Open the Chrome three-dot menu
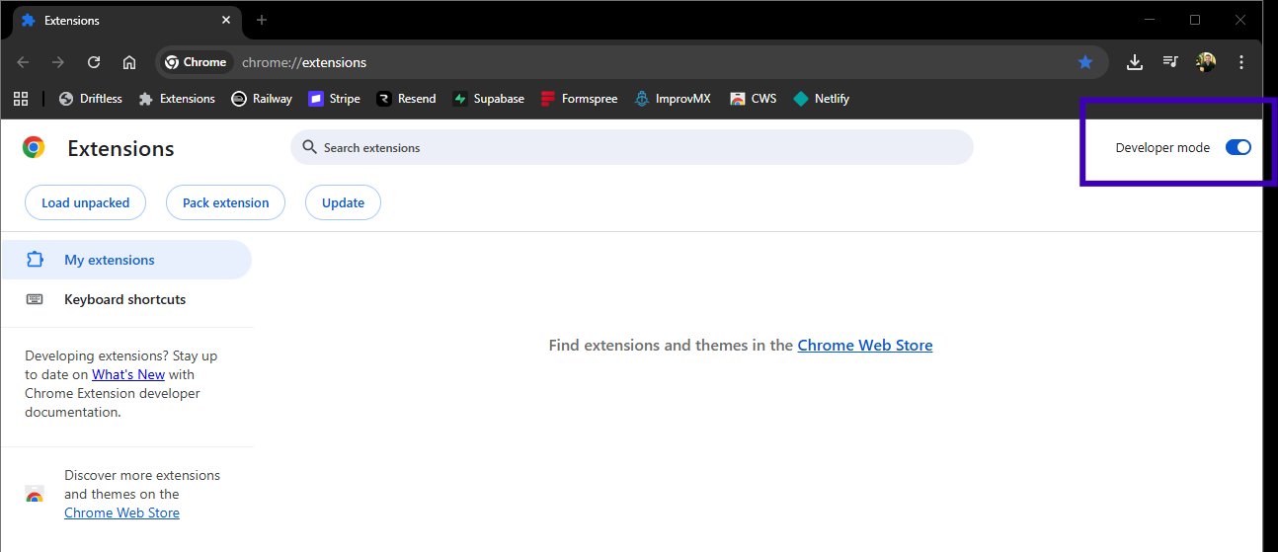Viewport: 1278px width, 552px height. pos(1241,62)
